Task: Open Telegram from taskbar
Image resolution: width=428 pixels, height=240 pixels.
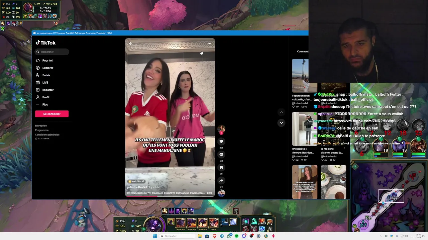Action: coord(222,236)
